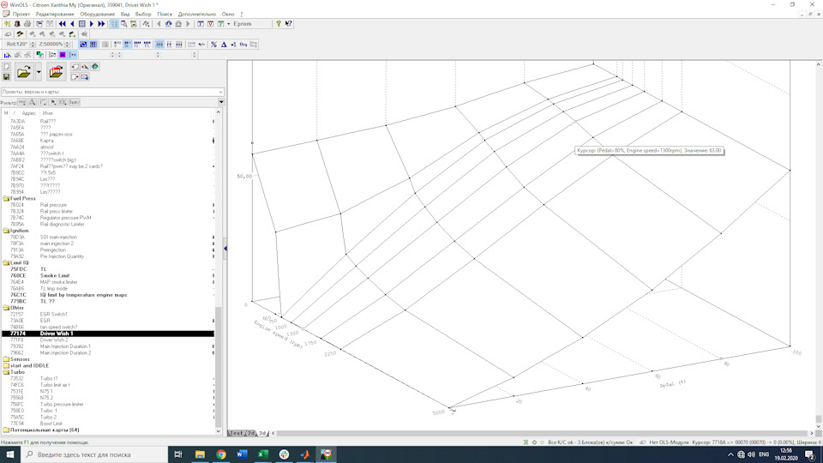This screenshot has width=823, height=463.
Task: Open the filter bar options dropdown arrow
Action: [221, 102]
